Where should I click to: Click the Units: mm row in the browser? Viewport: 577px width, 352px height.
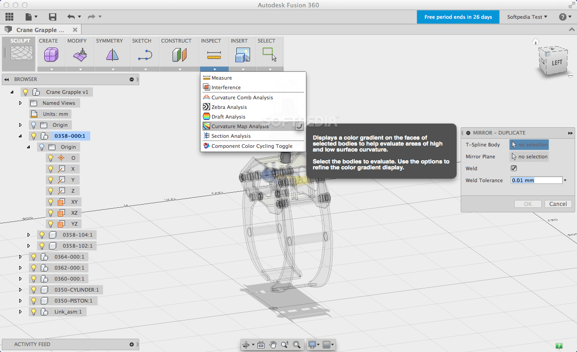[x=50, y=114]
